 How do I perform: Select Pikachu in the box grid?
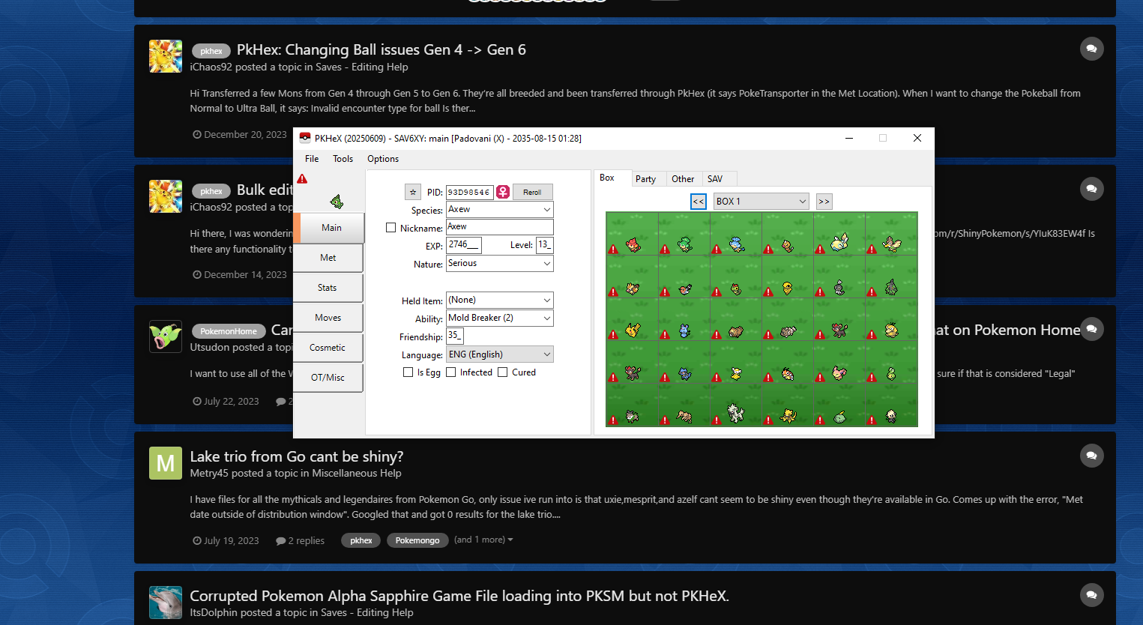633,330
